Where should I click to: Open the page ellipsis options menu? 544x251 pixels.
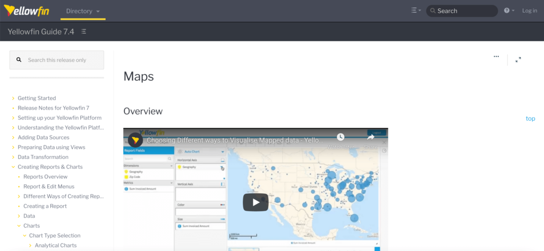tap(496, 56)
